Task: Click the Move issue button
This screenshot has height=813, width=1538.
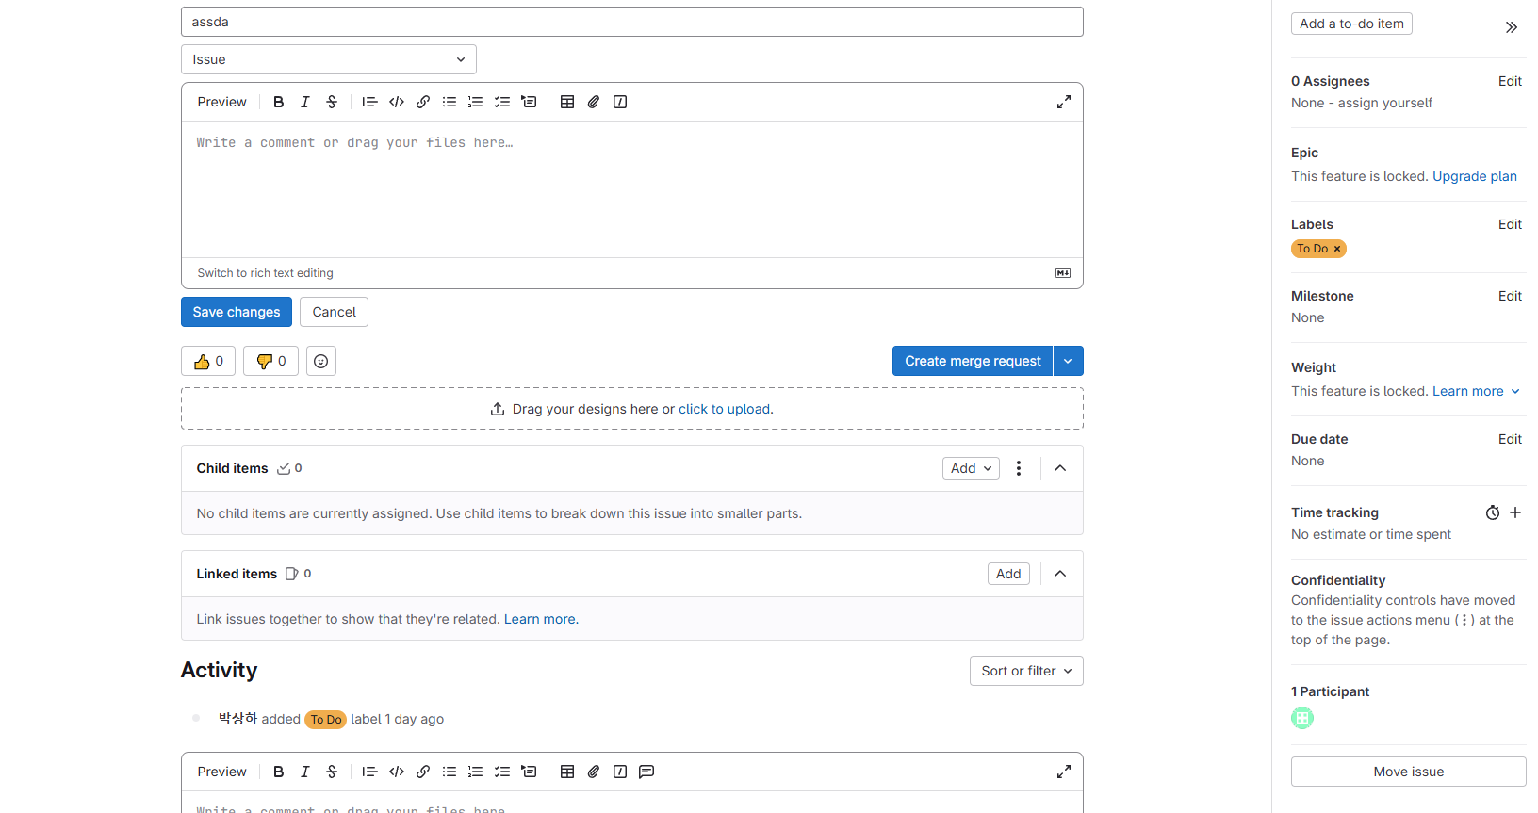Action: (x=1409, y=772)
